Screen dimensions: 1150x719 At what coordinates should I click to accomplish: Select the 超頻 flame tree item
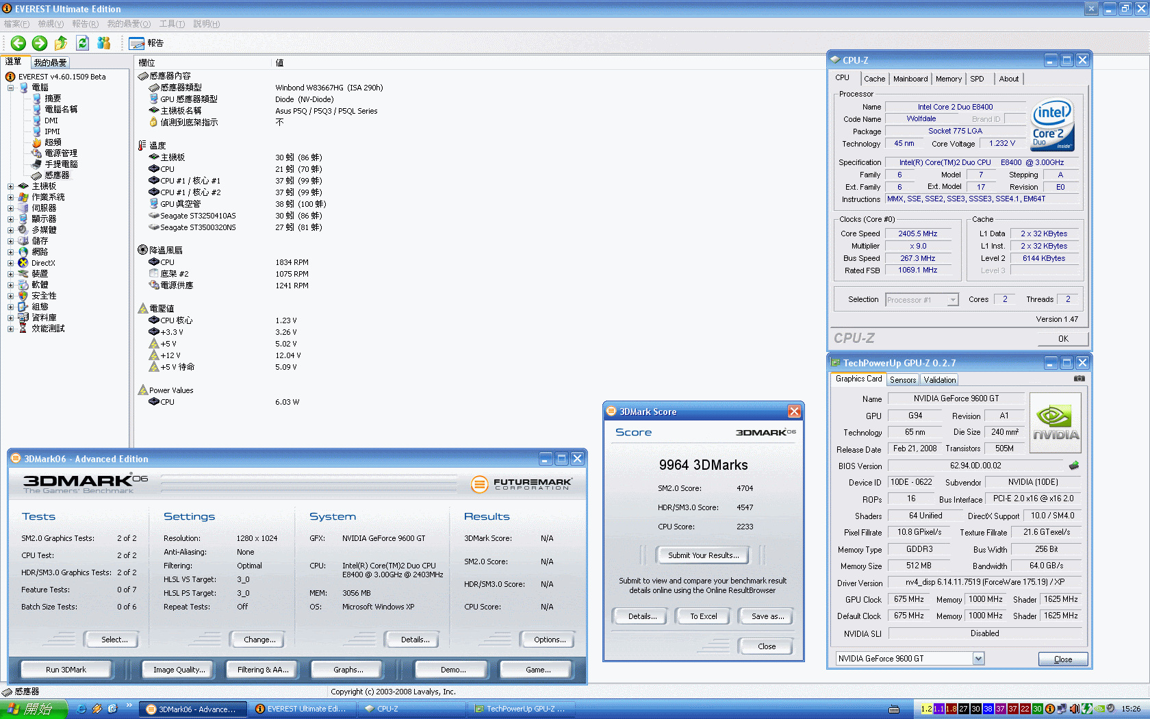pos(47,142)
